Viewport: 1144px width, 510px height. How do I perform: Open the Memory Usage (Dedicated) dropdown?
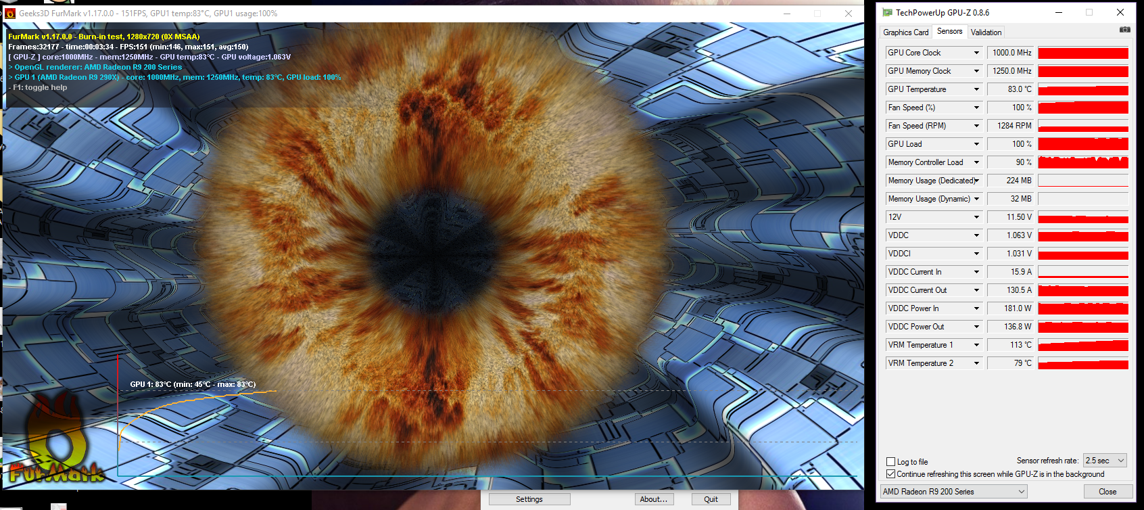tap(976, 181)
